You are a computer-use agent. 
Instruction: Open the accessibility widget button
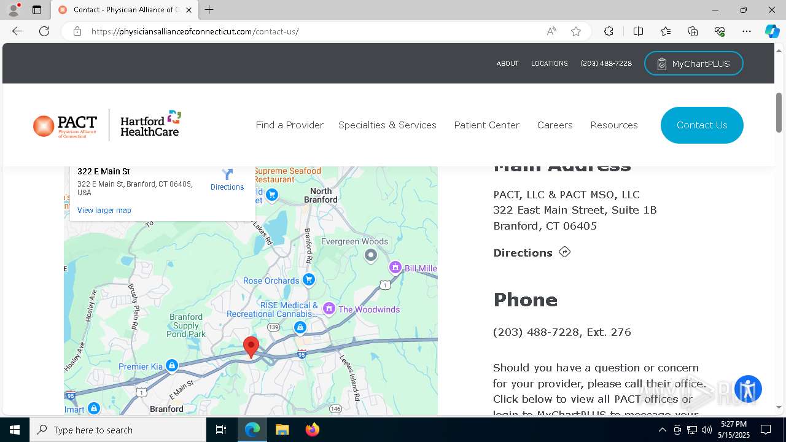pos(748,389)
